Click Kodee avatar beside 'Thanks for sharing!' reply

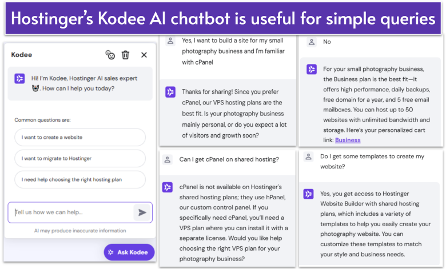170,92
